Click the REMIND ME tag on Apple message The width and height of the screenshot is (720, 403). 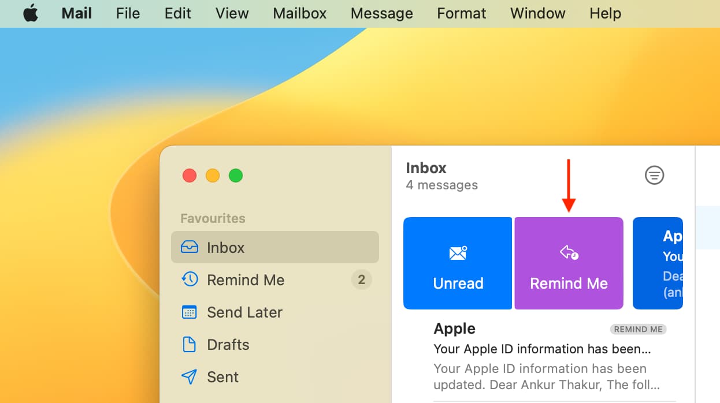click(638, 329)
